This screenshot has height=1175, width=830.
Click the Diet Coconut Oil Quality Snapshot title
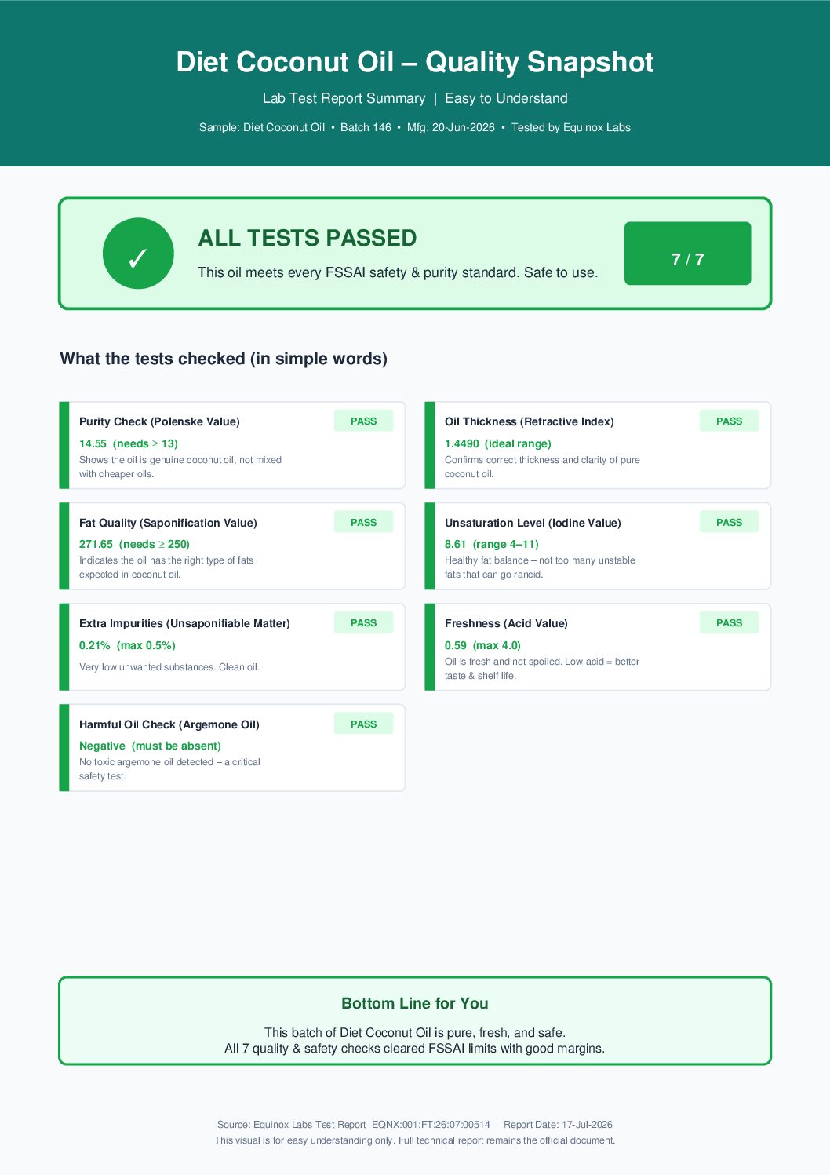pos(415,62)
